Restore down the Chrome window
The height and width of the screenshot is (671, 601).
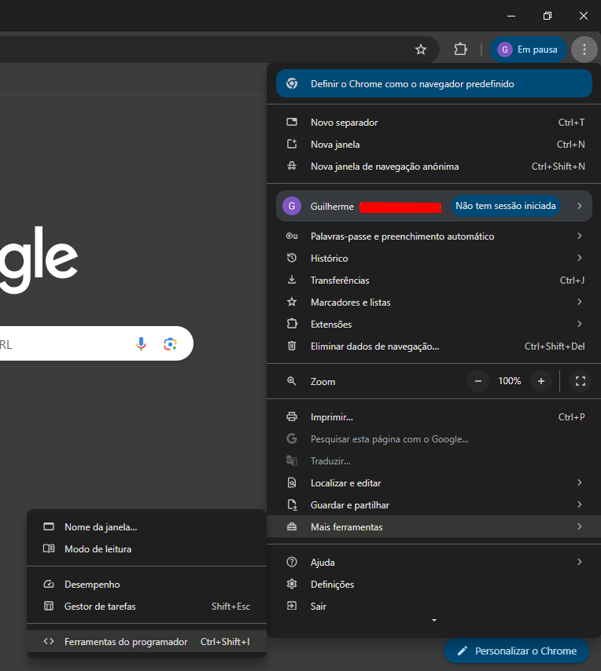click(x=547, y=16)
